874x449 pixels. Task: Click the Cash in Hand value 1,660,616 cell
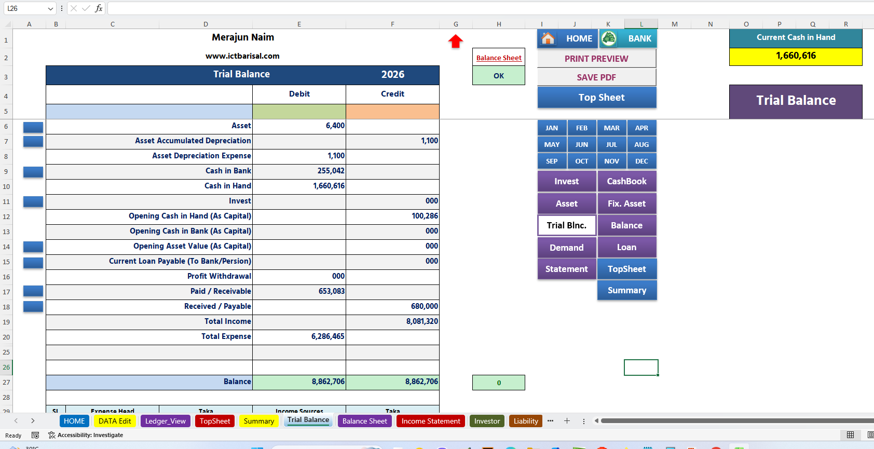299,186
